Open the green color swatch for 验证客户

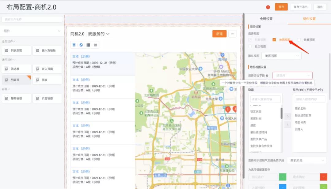pyautogui.click(x=283, y=177)
